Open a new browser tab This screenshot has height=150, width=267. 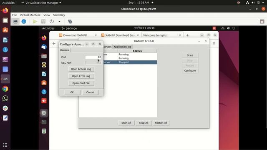point(187,35)
